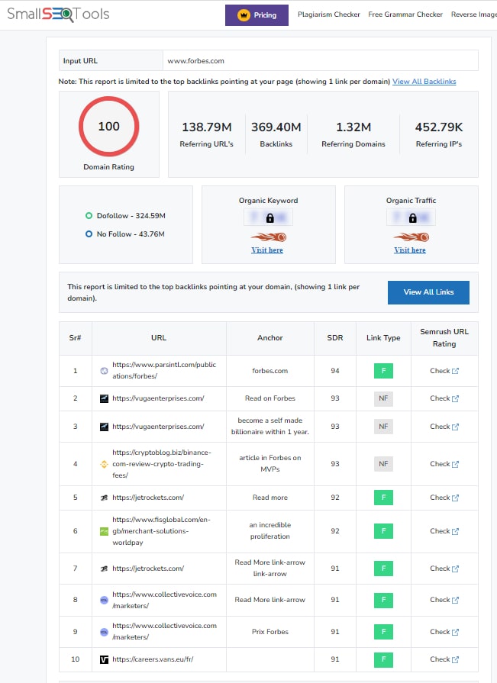Screen dimensions: 497x683
Task: Open Free Grammar Checker menu item
Action: click(405, 14)
